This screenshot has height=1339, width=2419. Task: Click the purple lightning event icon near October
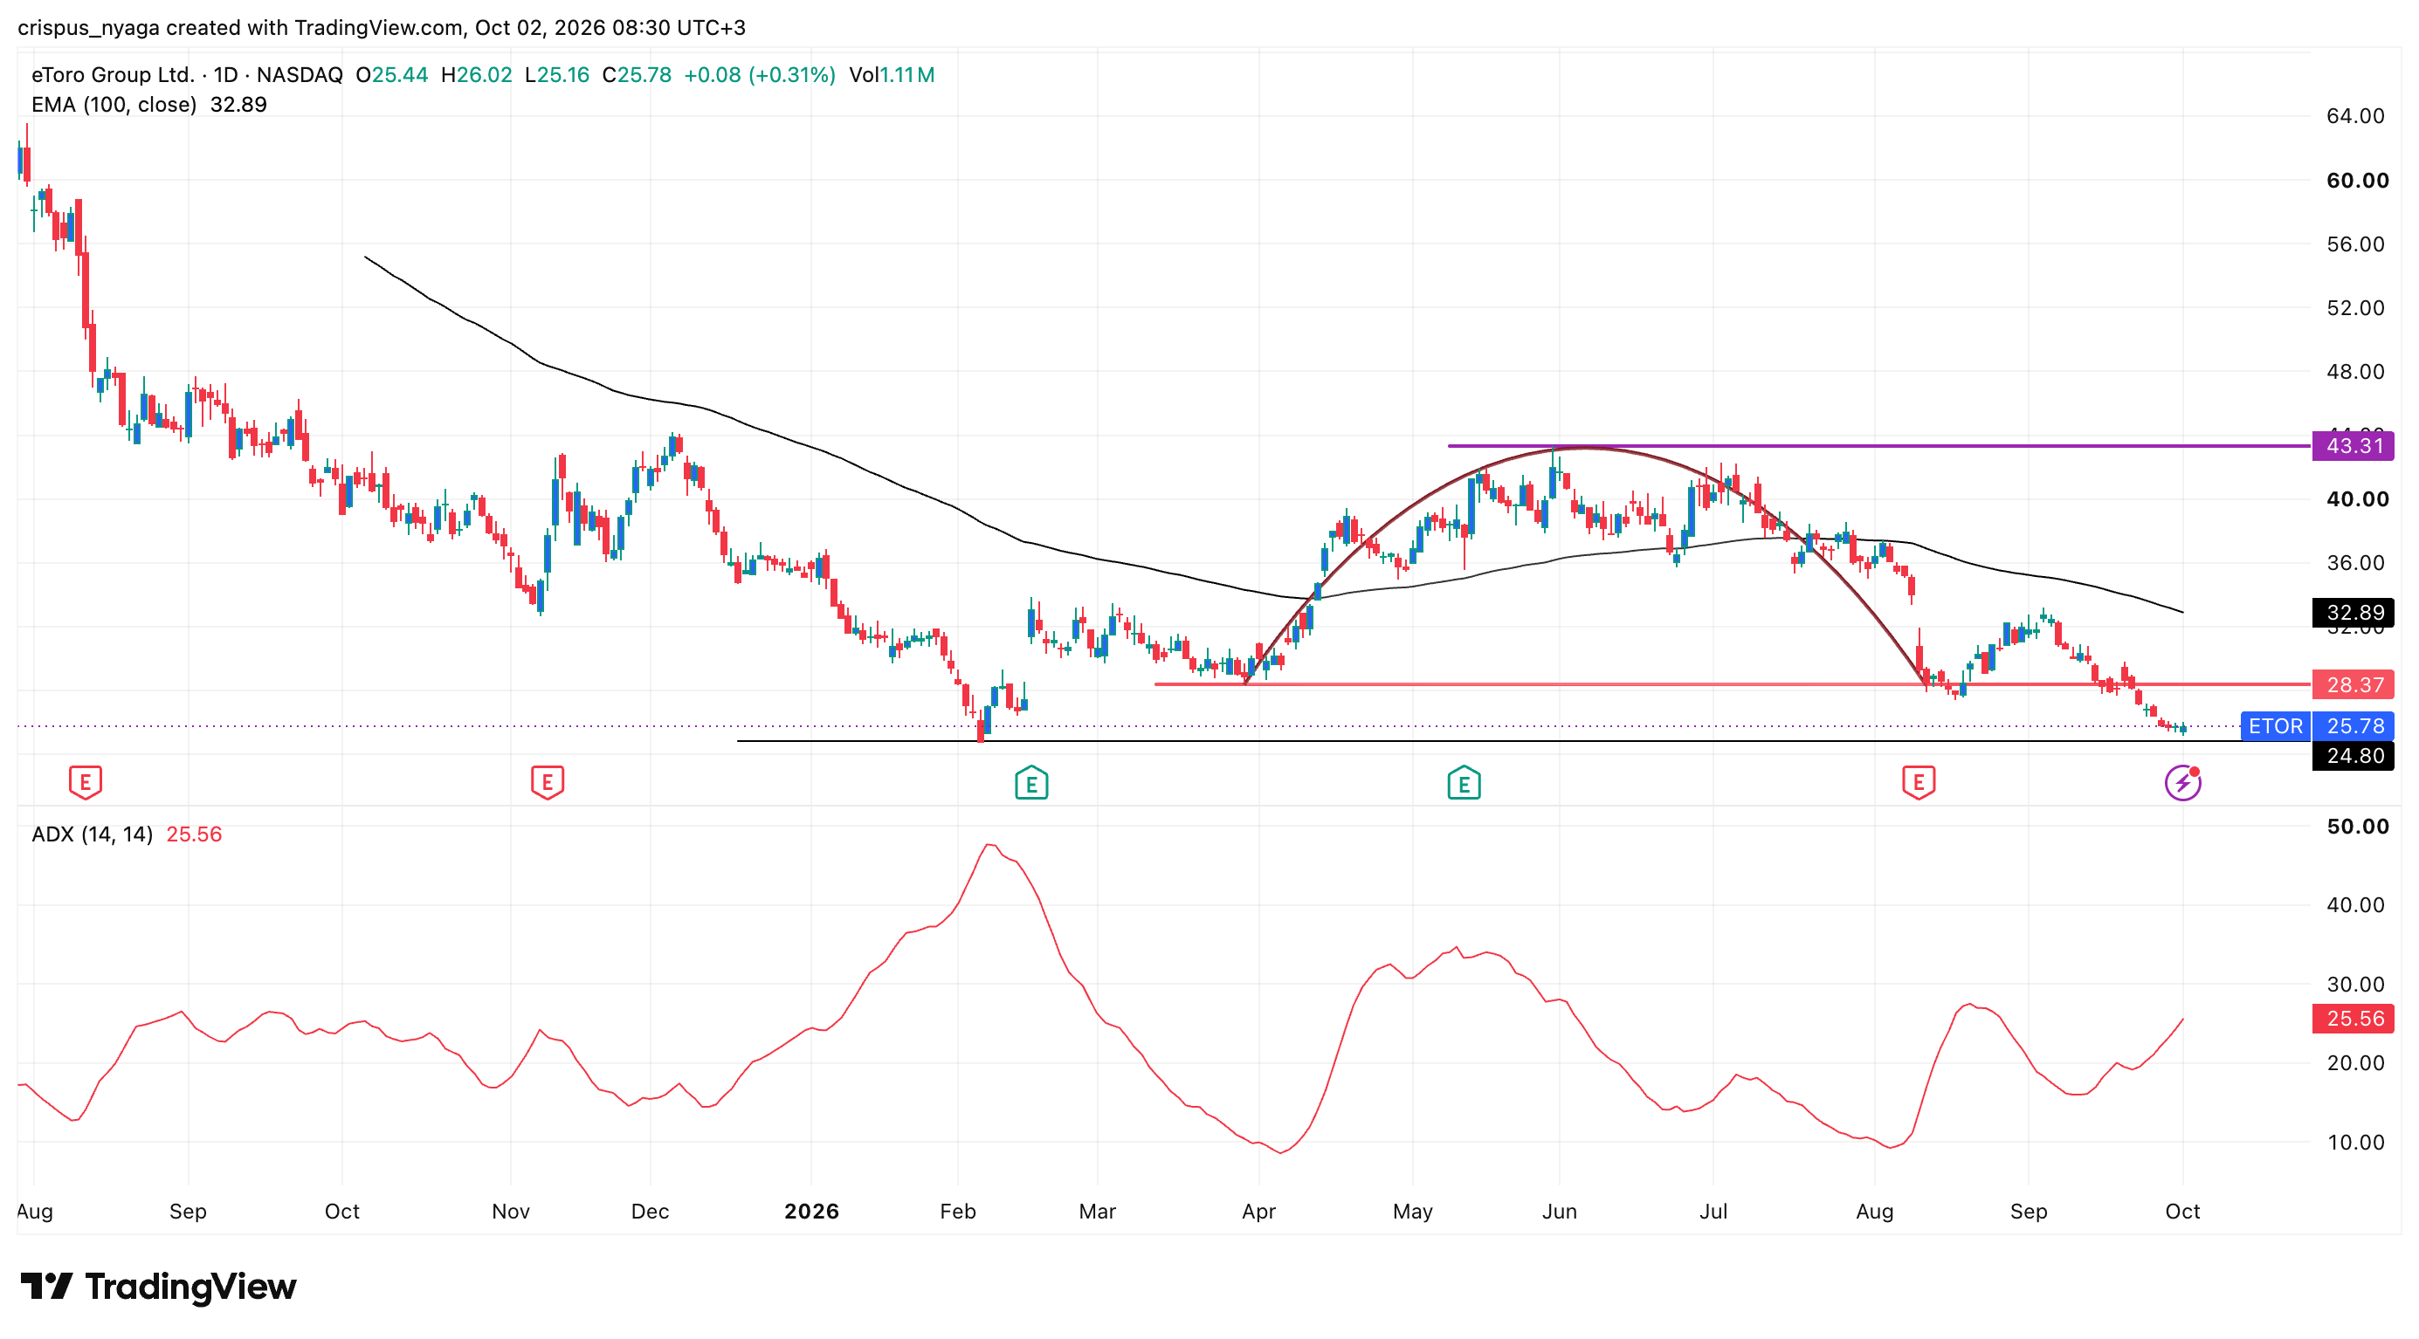[2183, 783]
